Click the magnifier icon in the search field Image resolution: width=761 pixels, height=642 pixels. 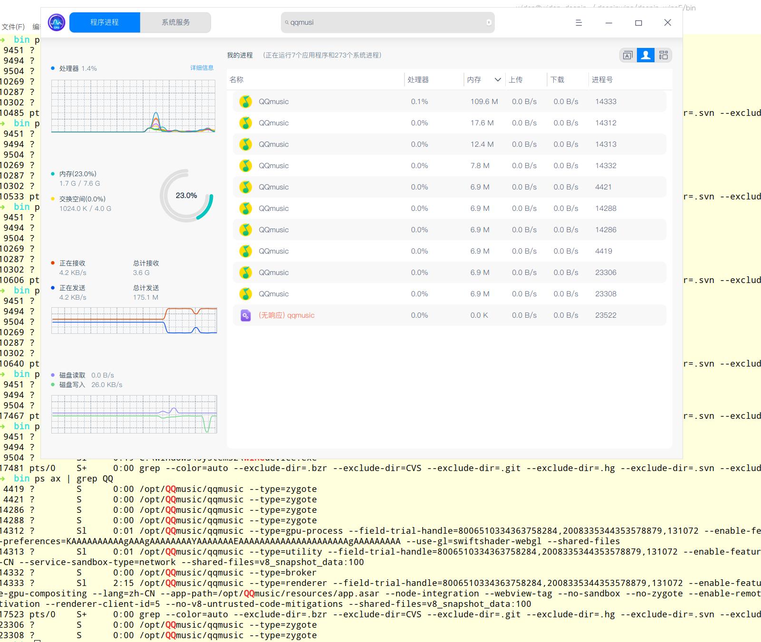click(x=287, y=22)
